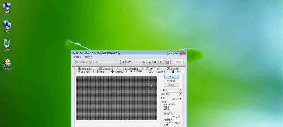Increase the 结束 end value with up arrow
This screenshot has height=127, width=283.
pos(180,93)
